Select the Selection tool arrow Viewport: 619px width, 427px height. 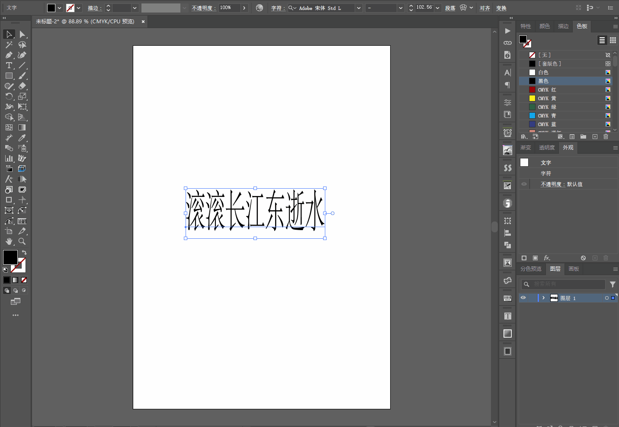click(x=9, y=34)
